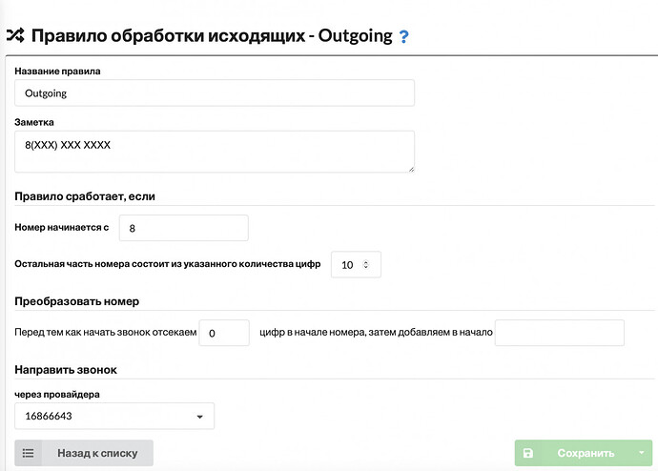Expand the provider 16866643 dropdown
Image resolution: width=658 pixels, height=471 pixels.
tap(114, 416)
